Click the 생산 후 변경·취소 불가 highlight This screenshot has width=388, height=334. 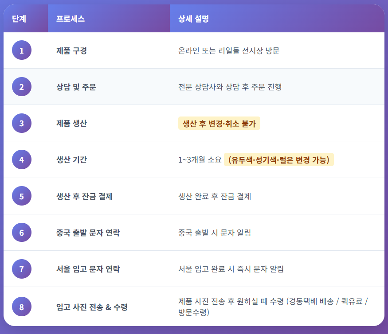coord(219,123)
